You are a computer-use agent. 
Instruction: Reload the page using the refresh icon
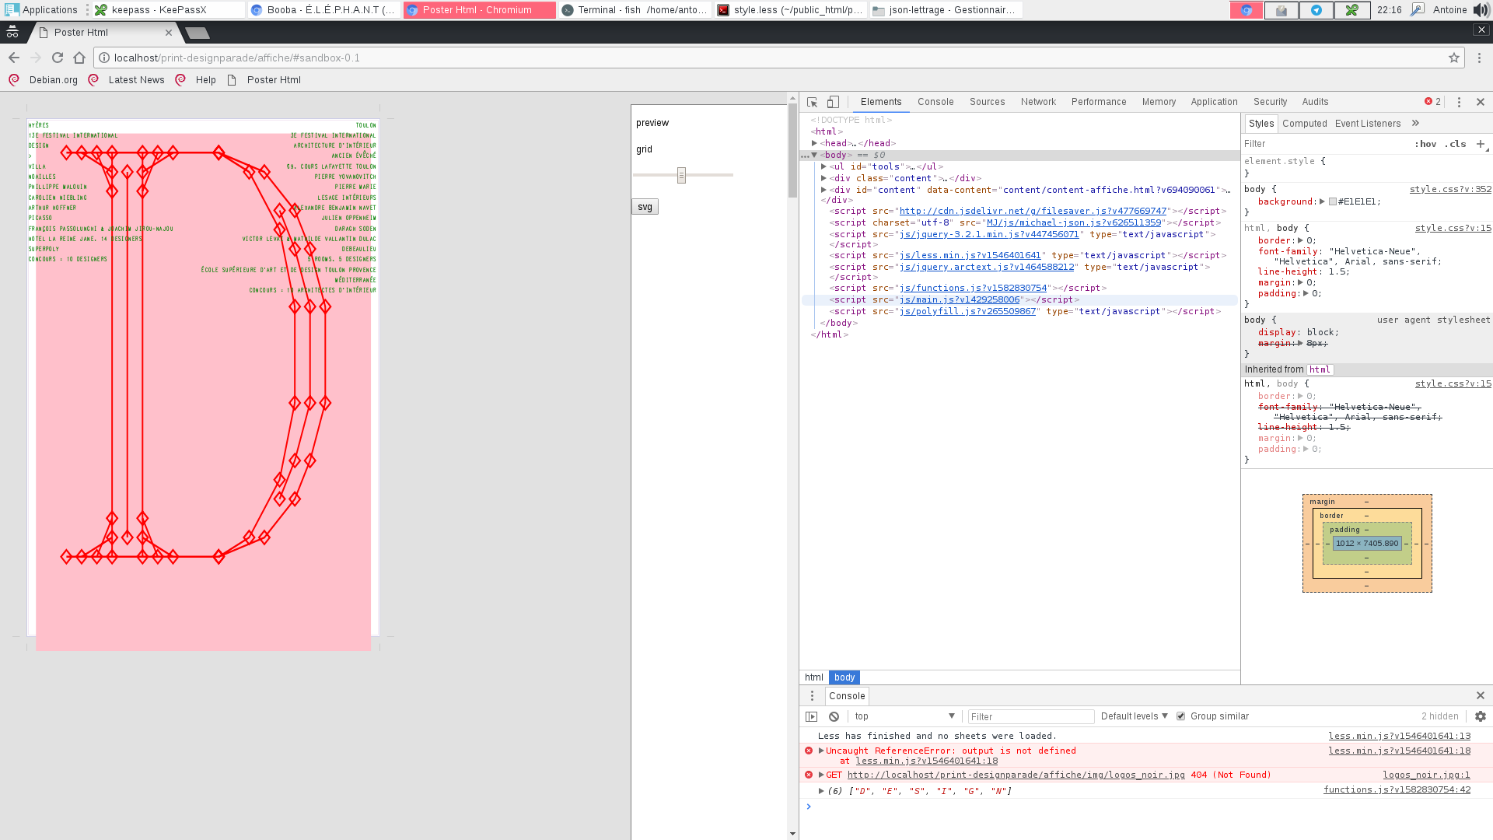(57, 58)
